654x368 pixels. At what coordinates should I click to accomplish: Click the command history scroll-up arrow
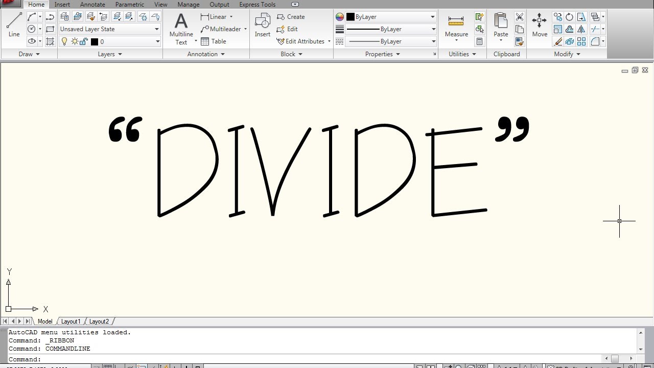click(640, 333)
